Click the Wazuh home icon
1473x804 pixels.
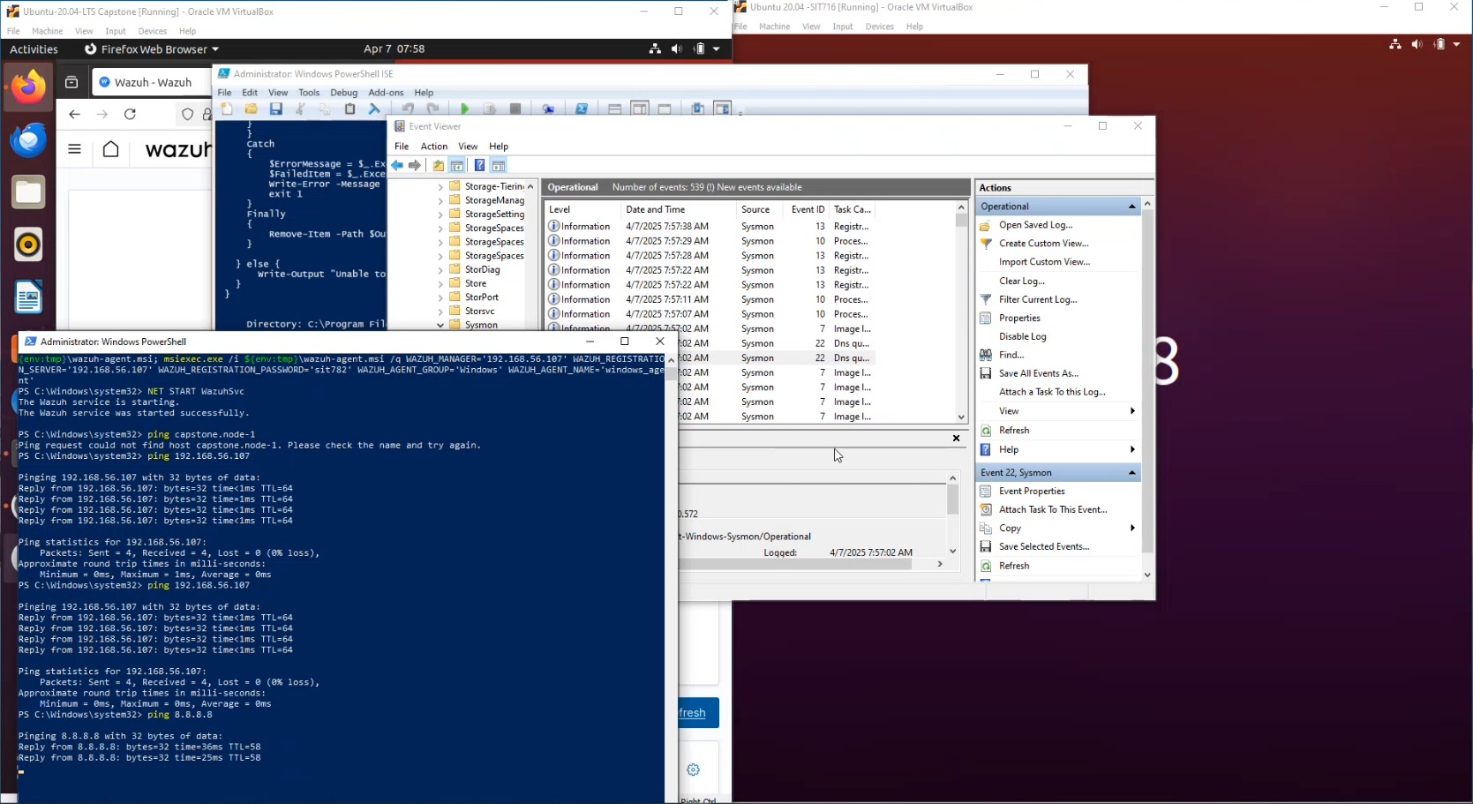tap(110, 149)
